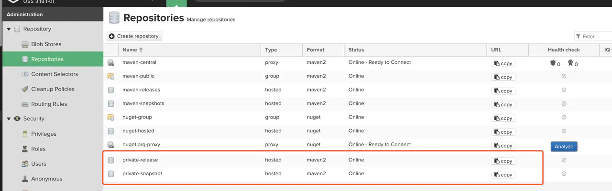Click the maven-public group repository icon
Screen dimensions: 612x191
(x=111, y=76)
